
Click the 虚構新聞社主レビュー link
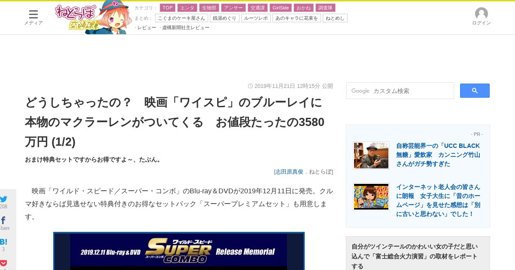pos(186,27)
